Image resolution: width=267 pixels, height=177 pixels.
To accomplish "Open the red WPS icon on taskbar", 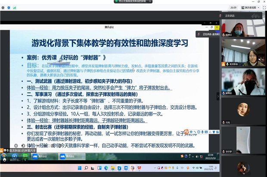I will tap(140, 167).
